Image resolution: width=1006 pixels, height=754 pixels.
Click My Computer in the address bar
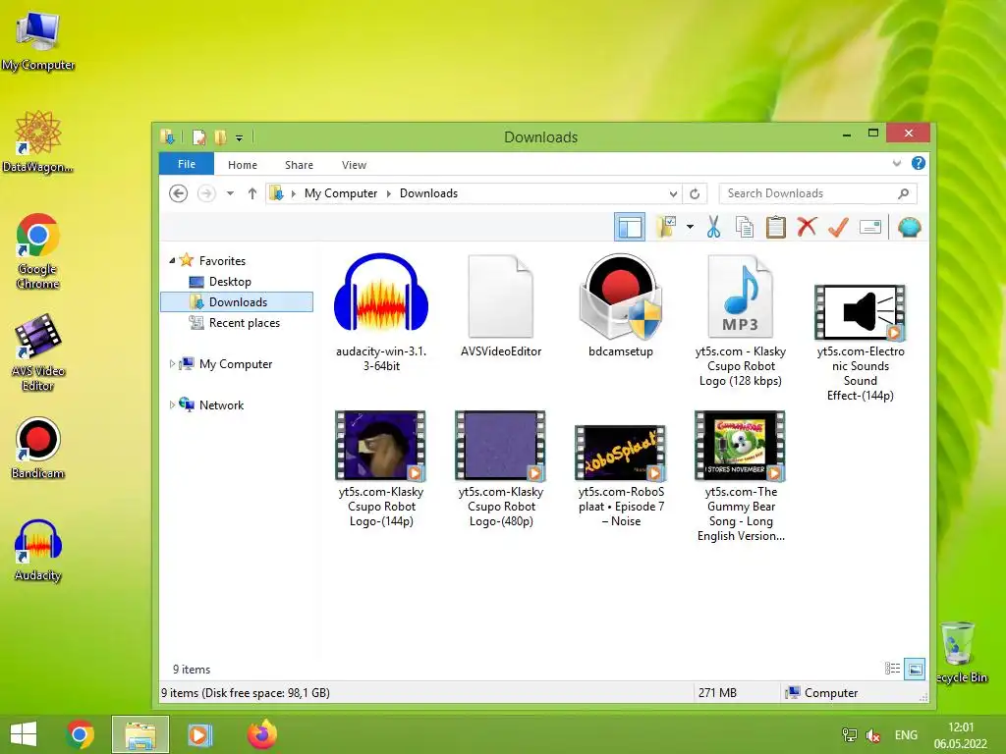point(341,193)
